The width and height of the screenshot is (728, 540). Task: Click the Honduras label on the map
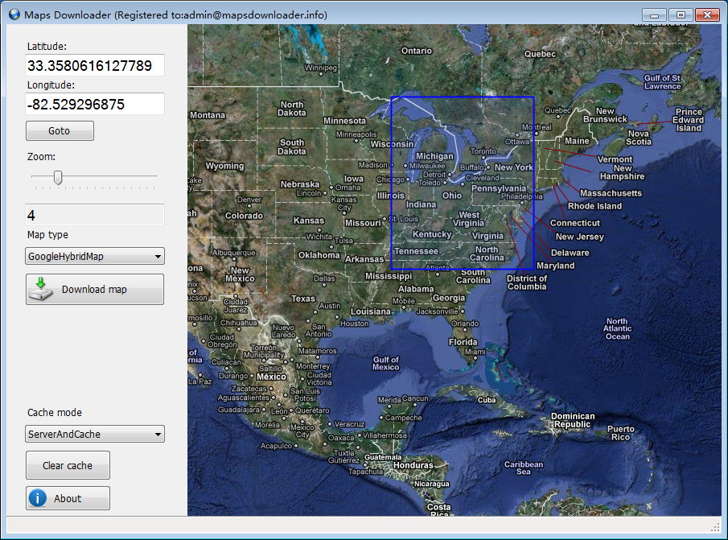coord(413,465)
